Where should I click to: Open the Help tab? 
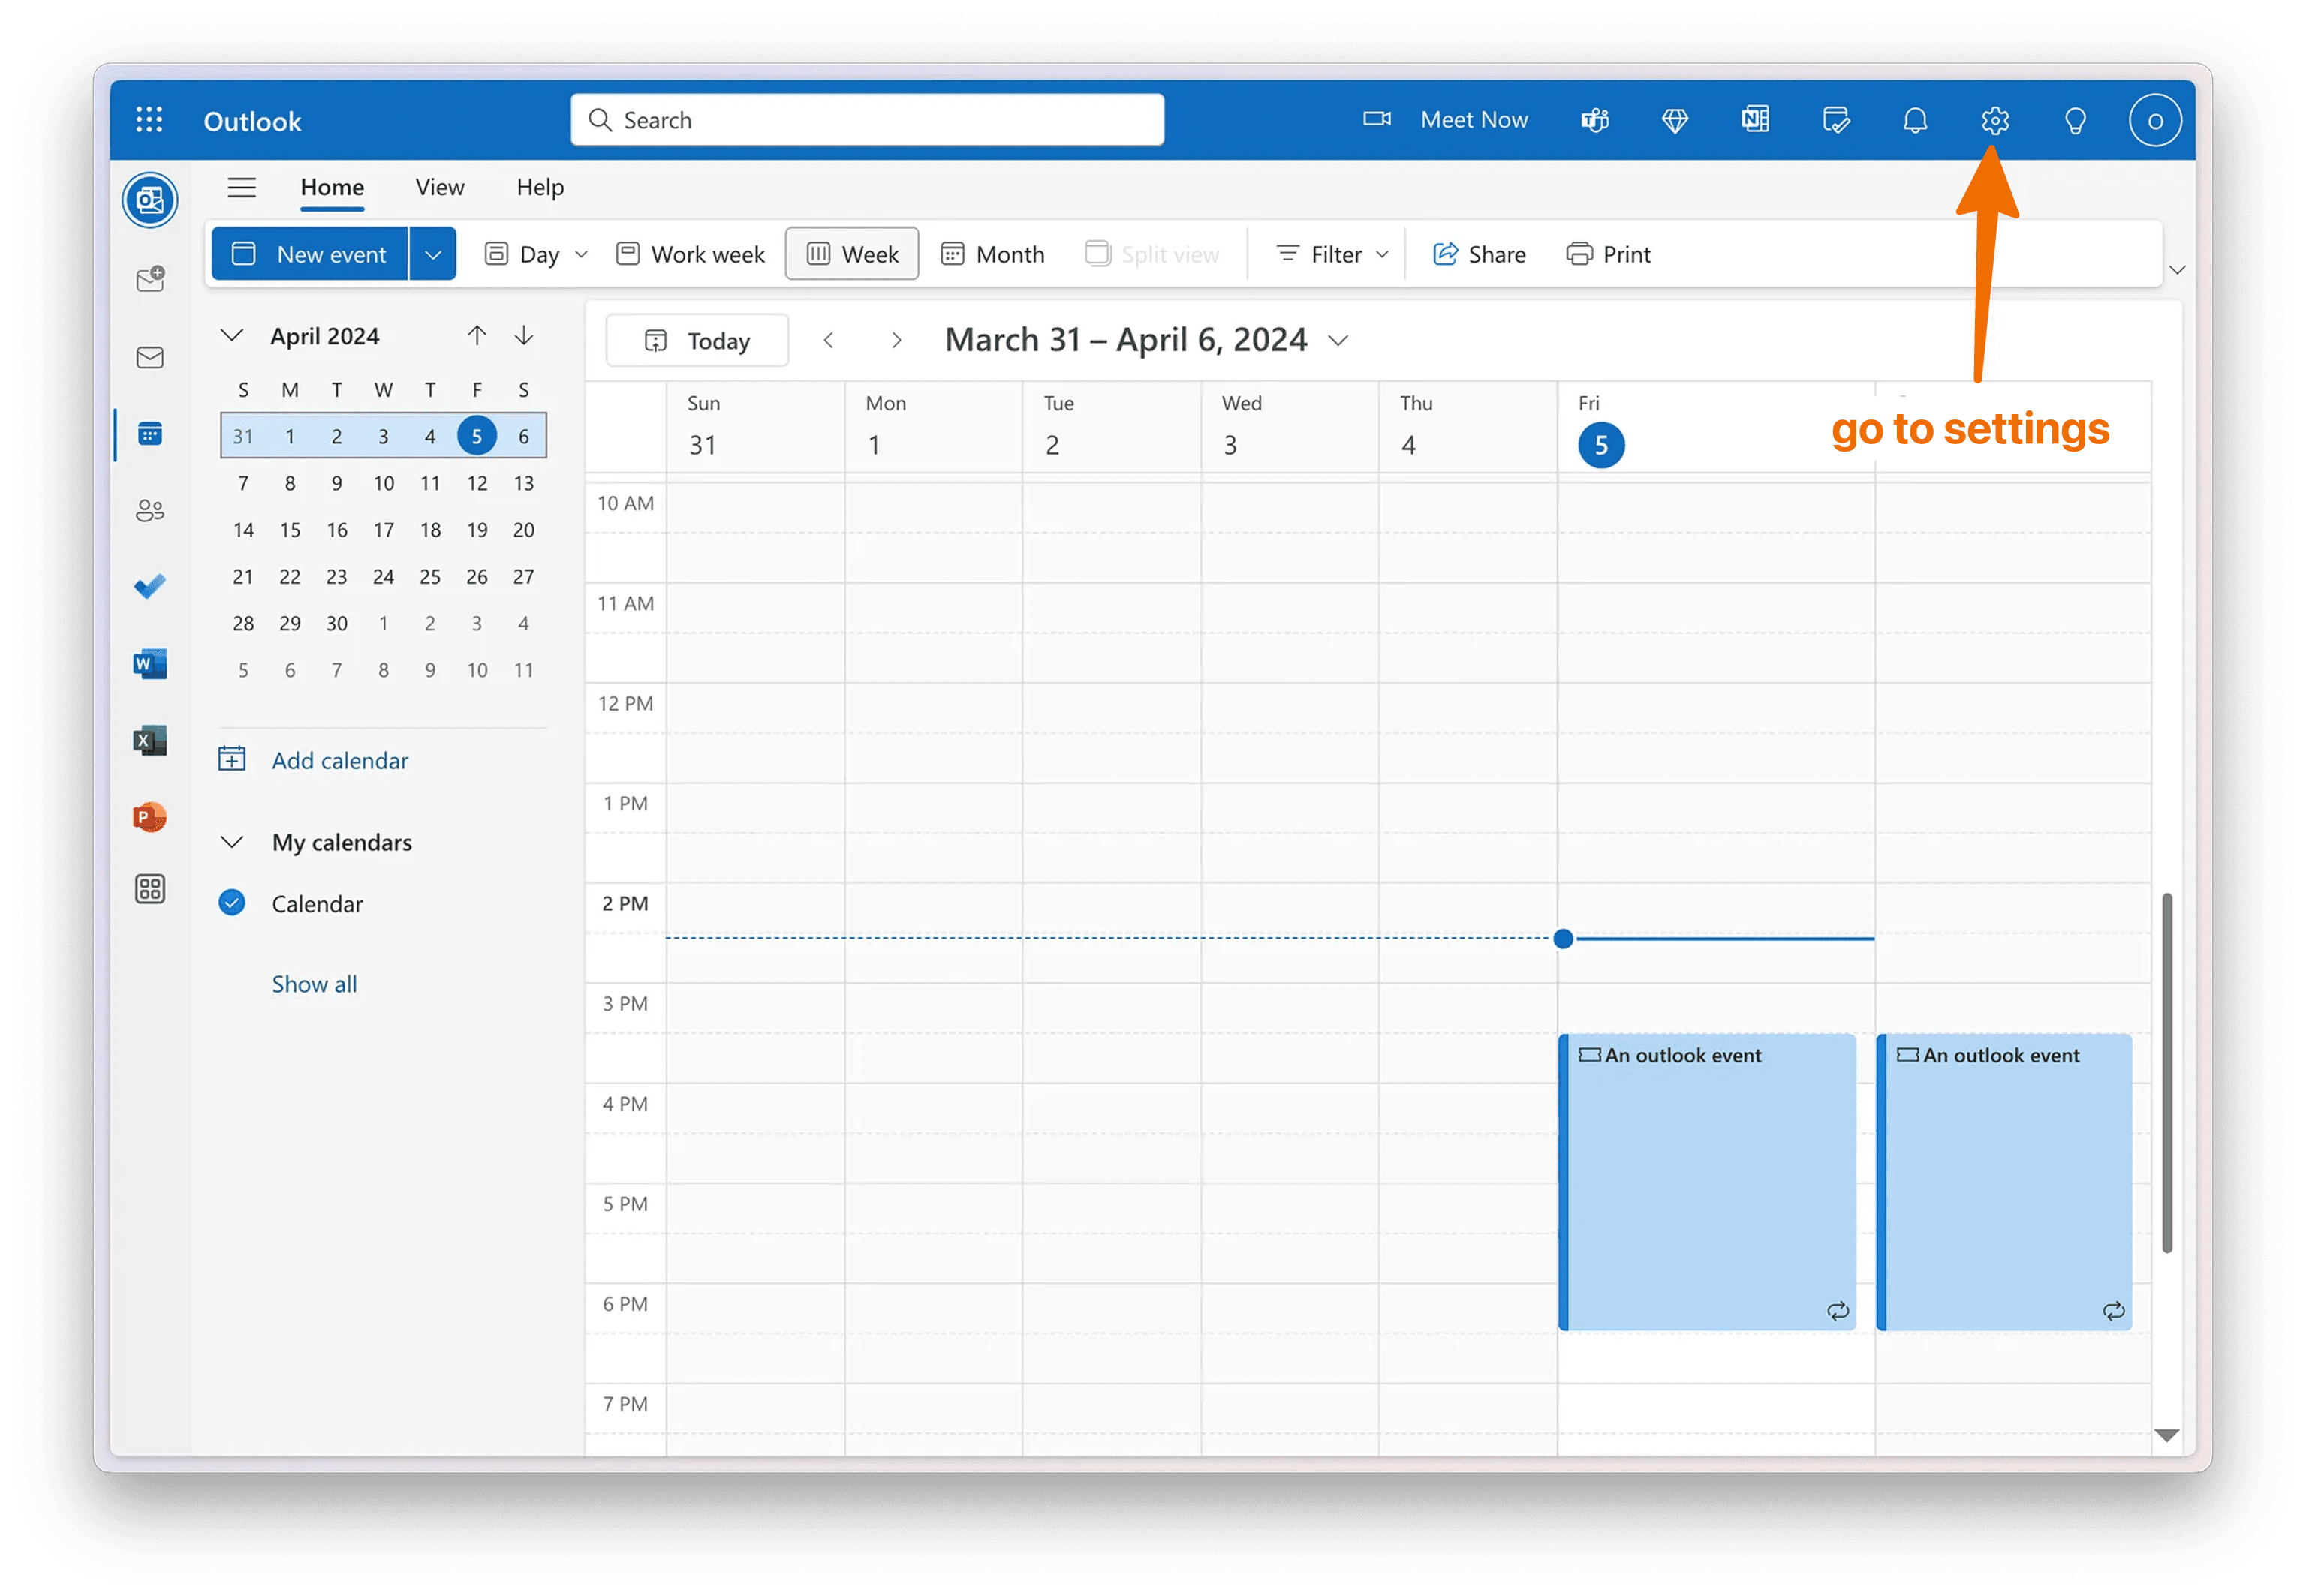point(540,188)
